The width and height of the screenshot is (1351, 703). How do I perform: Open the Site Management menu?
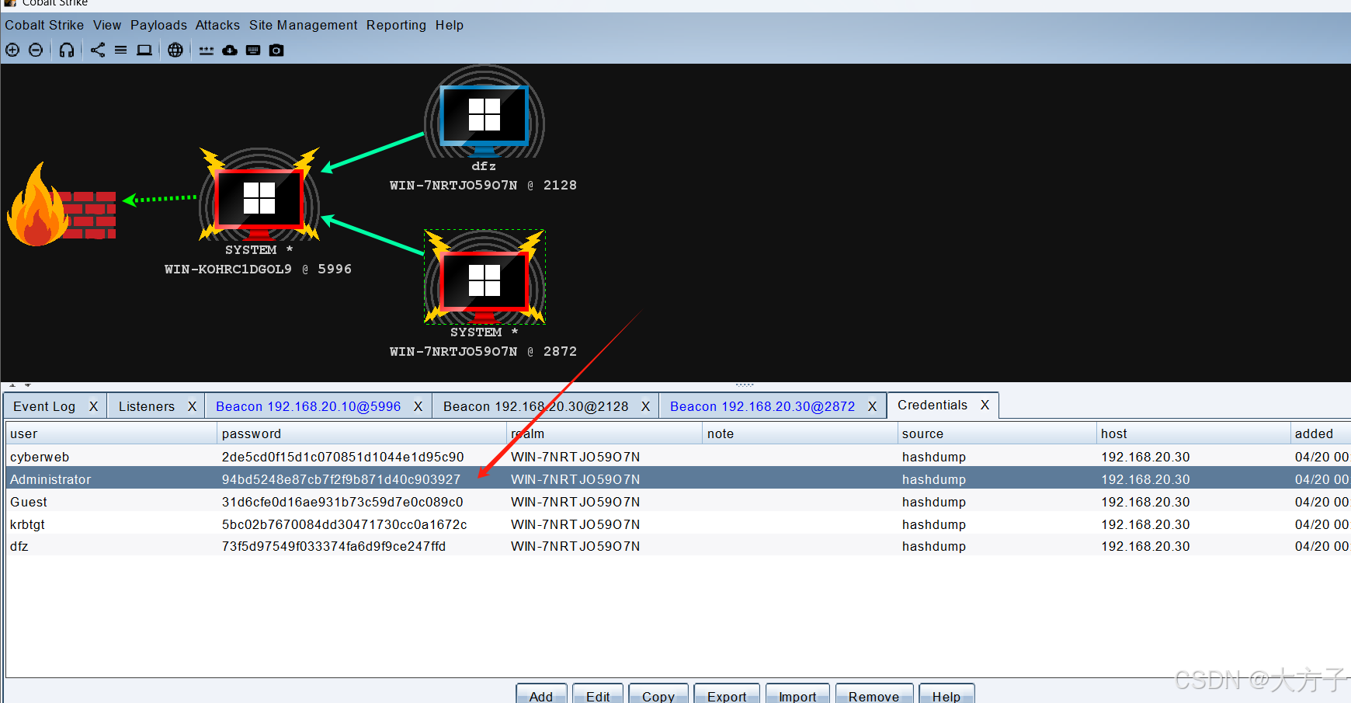click(x=303, y=25)
